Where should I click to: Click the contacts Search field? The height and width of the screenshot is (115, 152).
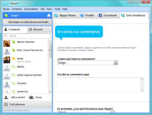point(27,36)
